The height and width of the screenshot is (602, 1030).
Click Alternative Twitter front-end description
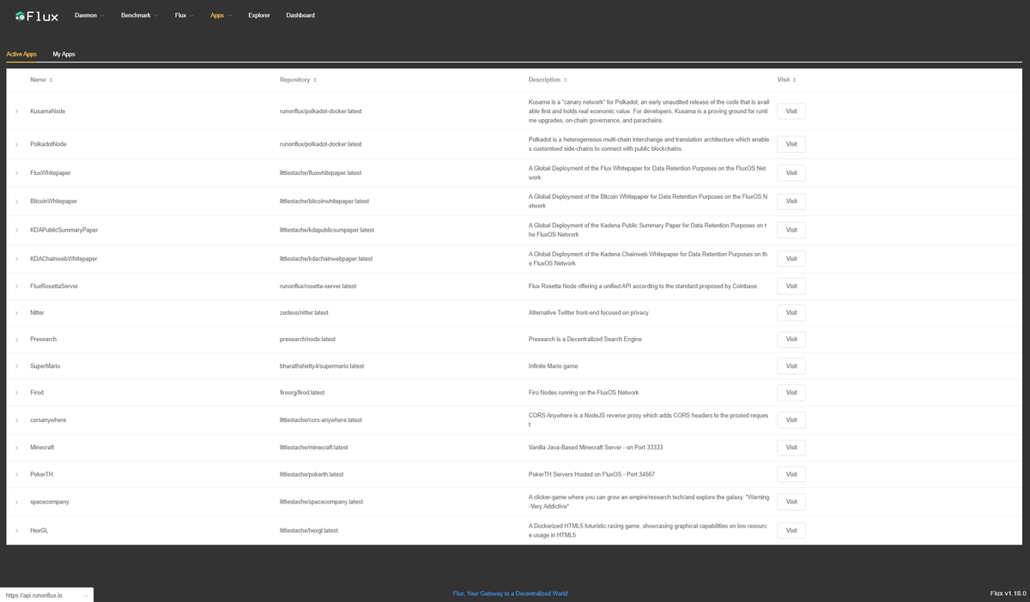coord(589,313)
